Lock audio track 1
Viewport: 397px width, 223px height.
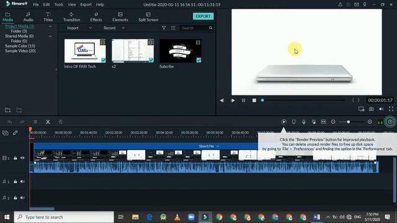coord(15,181)
